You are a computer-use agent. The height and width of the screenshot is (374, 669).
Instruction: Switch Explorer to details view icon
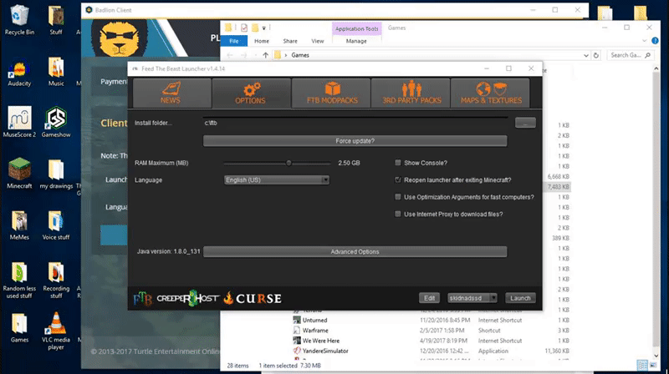pyautogui.click(x=642, y=365)
